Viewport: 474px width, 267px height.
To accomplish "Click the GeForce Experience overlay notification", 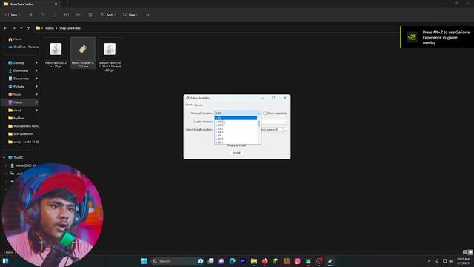I will coord(437,37).
